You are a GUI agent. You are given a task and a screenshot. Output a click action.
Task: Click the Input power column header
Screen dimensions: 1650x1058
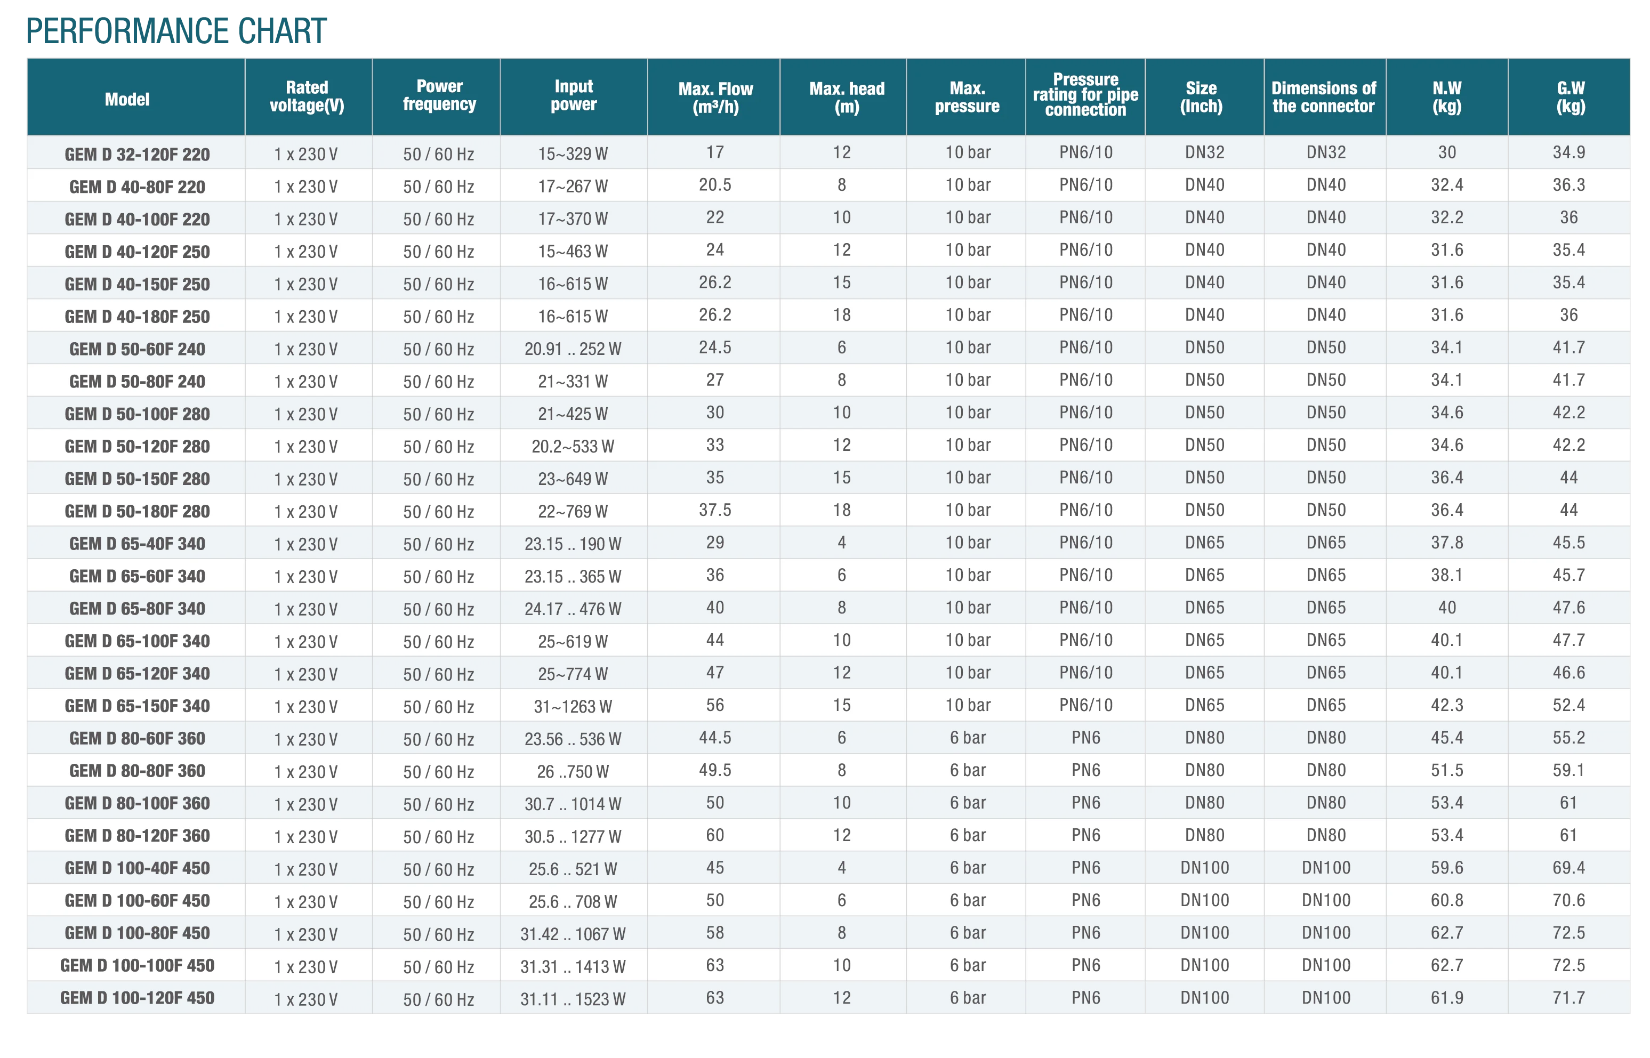pos(573,95)
